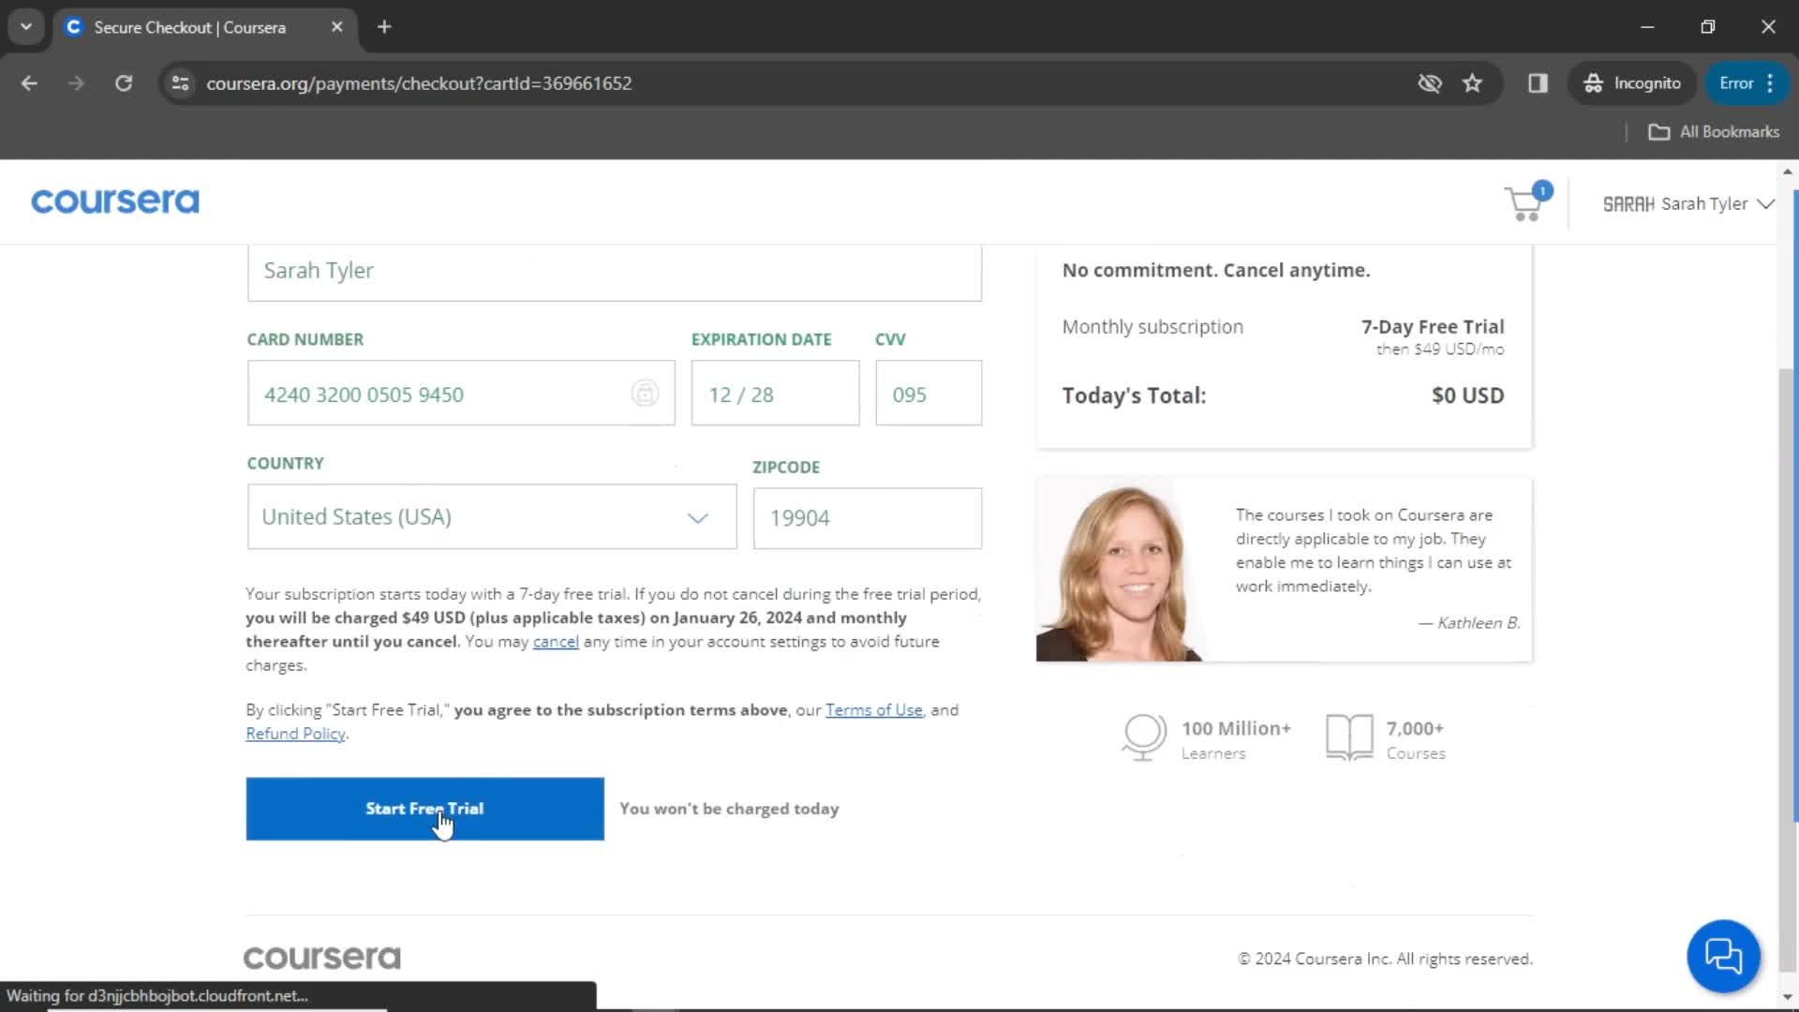The width and height of the screenshot is (1799, 1012).
Task: Click the tracking protection eye icon
Action: point(1430,83)
